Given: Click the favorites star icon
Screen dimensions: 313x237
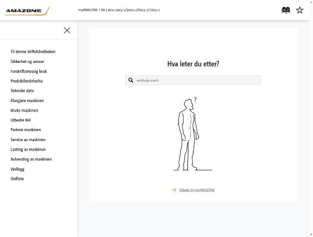Looking at the screenshot, I should 300,10.
